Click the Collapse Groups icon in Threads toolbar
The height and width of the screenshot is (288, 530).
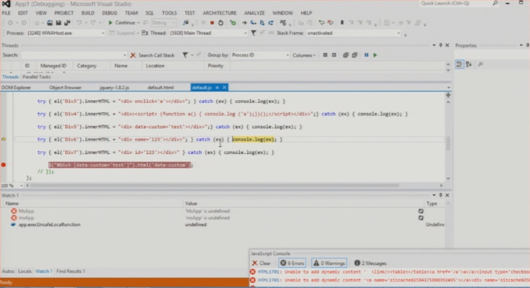point(354,55)
